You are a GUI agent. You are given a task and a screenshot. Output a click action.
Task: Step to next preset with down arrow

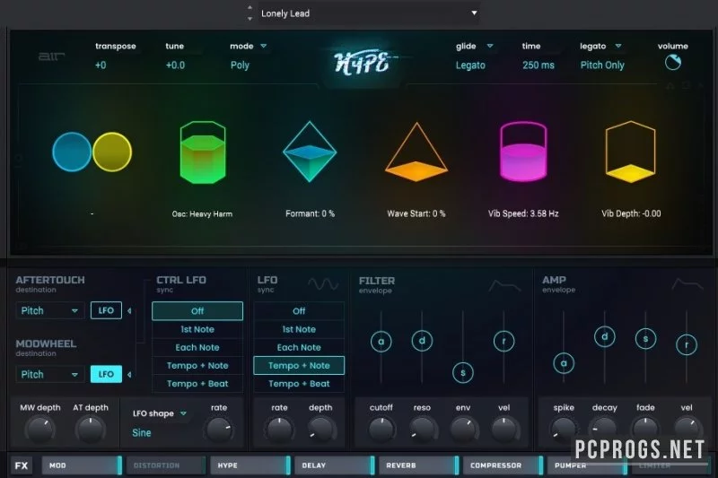click(x=250, y=19)
